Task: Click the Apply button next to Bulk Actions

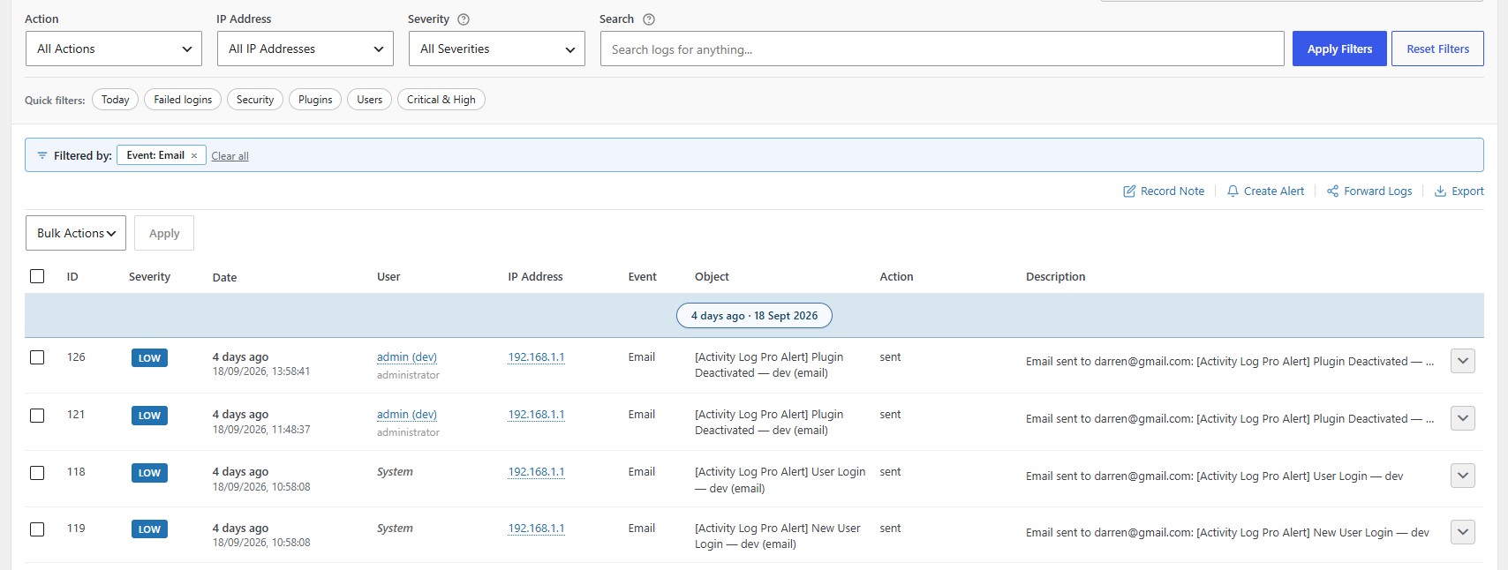Action: point(164,233)
